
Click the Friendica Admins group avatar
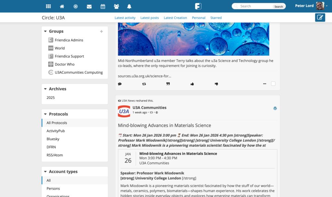coord(50,40)
